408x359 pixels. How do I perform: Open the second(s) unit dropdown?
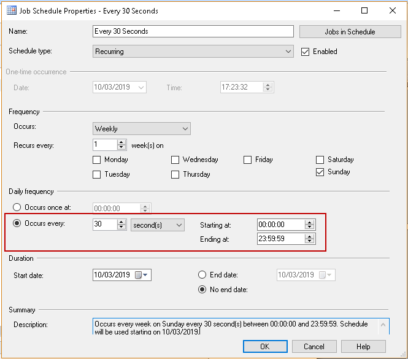click(179, 225)
